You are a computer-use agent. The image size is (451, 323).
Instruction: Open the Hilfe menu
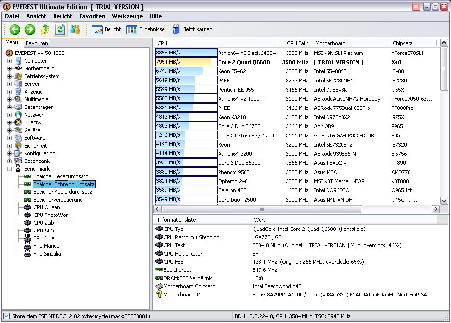156,16
